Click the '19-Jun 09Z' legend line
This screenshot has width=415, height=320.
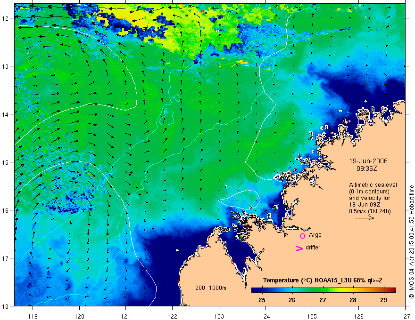pyautogui.click(x=365, y=205)
